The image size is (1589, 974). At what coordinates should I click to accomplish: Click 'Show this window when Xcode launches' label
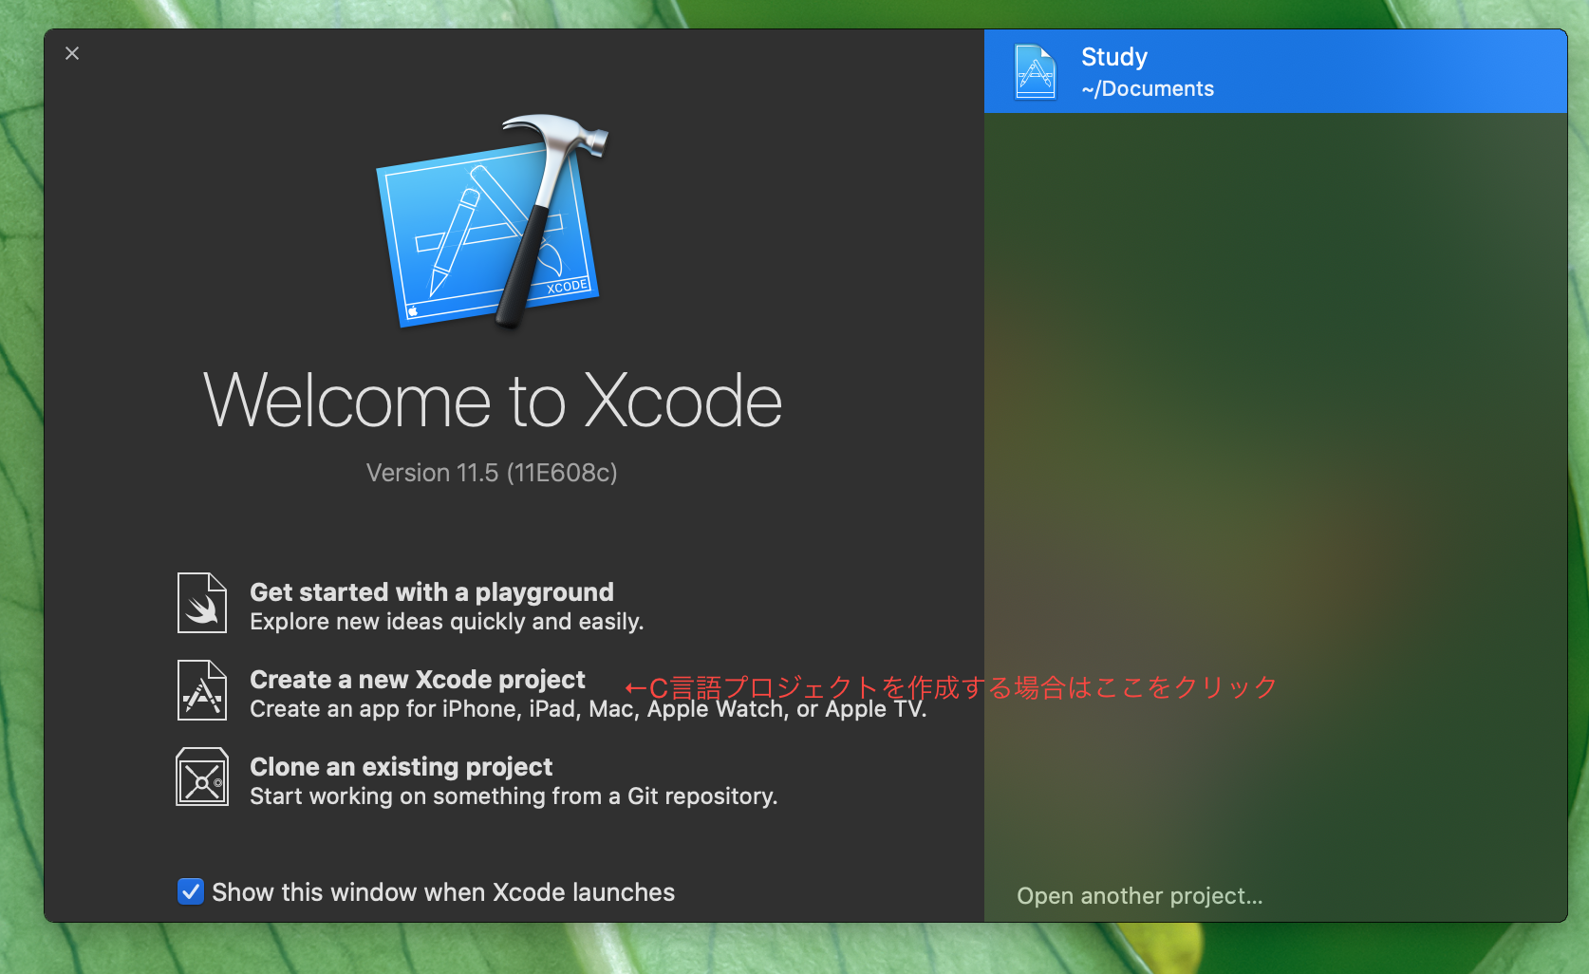[x=443, y=891]
